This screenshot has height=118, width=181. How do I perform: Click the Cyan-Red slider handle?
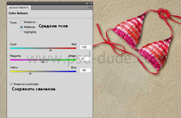tap(50, 50)
